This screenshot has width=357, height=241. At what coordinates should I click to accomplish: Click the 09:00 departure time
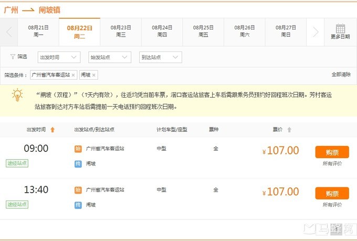[x=36, y=149]
